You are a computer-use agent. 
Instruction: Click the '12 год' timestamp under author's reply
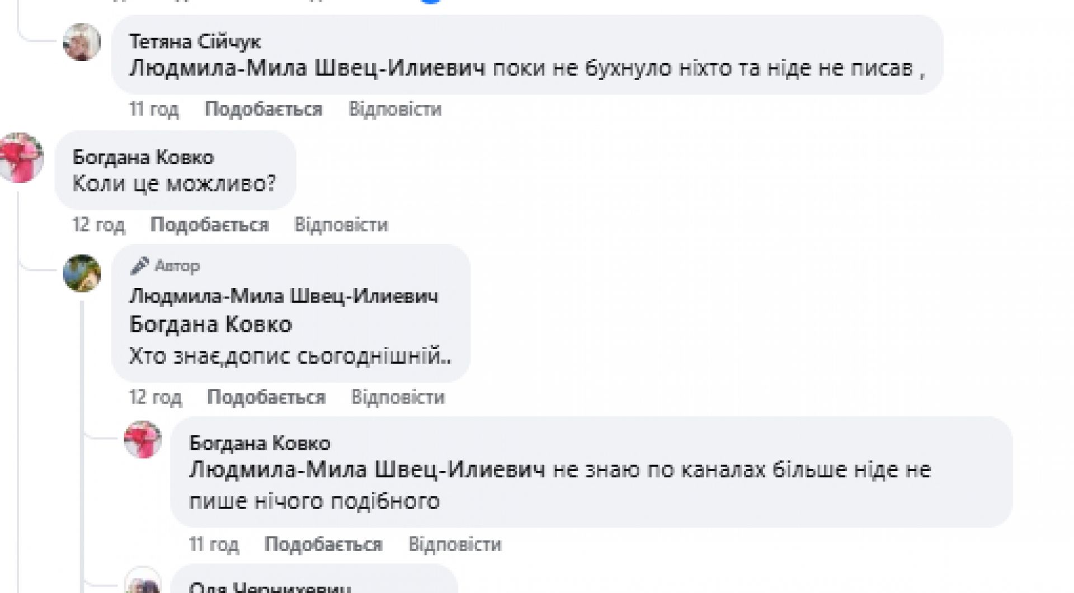click(x=155, y=397)
